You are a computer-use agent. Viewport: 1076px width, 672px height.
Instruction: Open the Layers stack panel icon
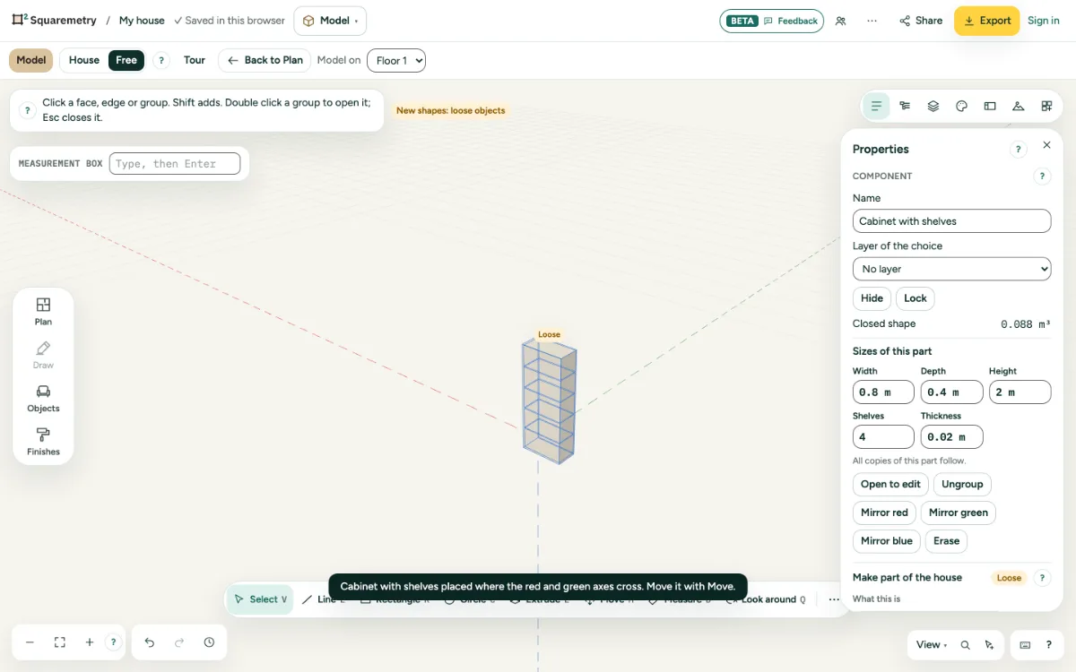(x=933, y=106)
